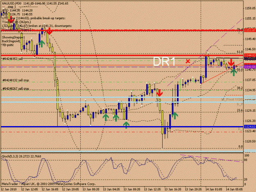This screenshot has width=256, height=192.
Task: Click the red X mark beside DR1
Action: click(x=188, y=61)
